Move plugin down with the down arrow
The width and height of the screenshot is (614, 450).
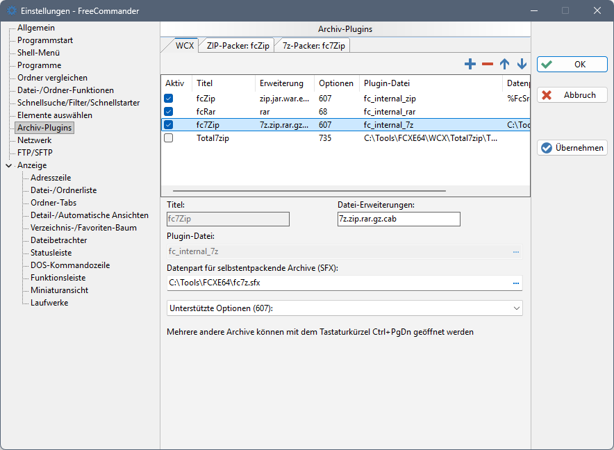522,64
